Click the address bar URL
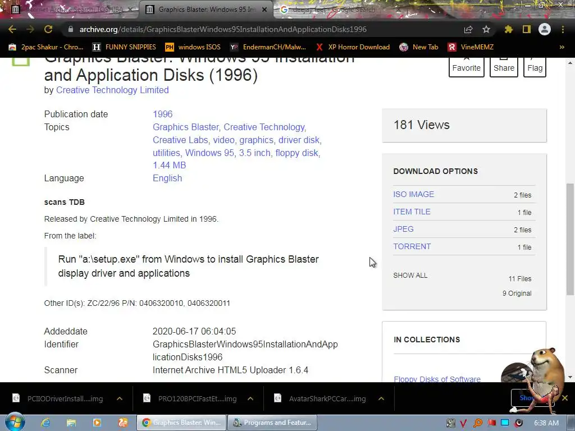The image size is (575, 431). 223,29
